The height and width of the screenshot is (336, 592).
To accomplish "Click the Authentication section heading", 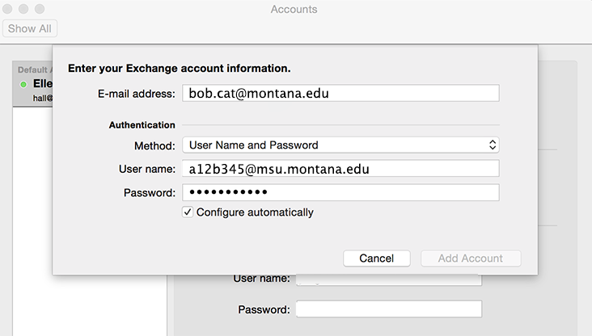I will point(142,125).
